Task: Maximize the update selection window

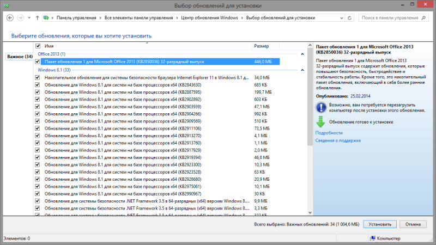Action: pos(413,4)
